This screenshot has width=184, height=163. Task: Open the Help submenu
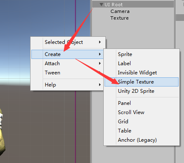(x=68, y=85)
